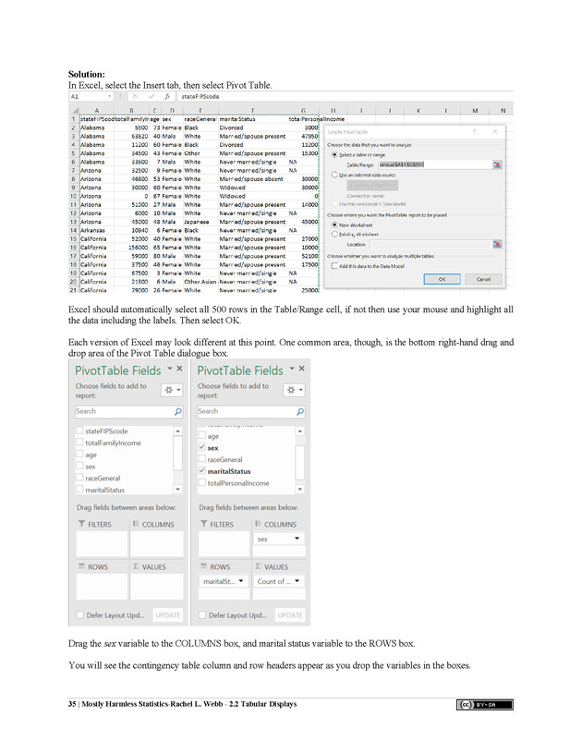The width and height of the screenshot is (582, 753).
Task: Click the greyed Choose Connection button
Action: [373, 186]
